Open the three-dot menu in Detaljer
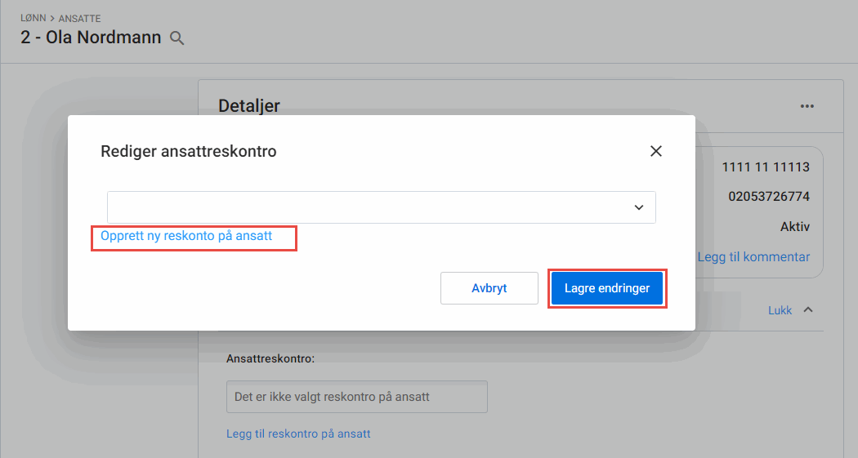The height and width of the screenshot is (458, 858). coord(807,106)
